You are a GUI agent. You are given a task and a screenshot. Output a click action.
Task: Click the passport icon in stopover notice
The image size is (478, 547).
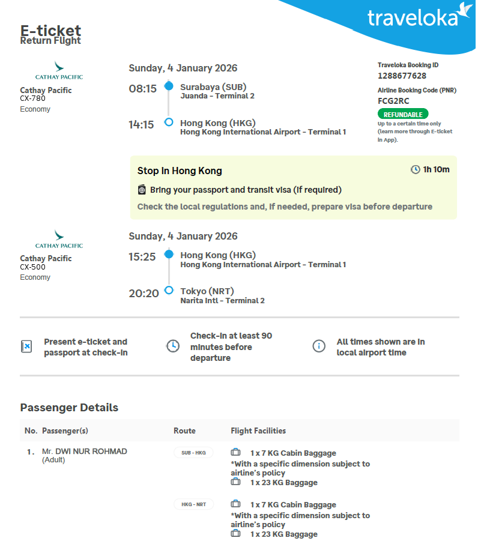(x=142, y=190)
